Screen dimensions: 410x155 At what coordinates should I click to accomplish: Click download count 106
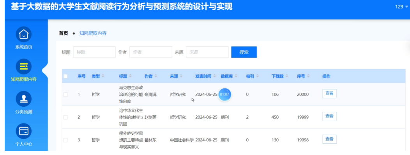(x=275, y=95)
